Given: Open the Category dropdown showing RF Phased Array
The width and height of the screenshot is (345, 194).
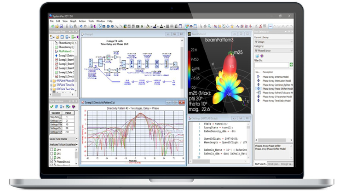Looking at the screenshot, I should click(x=274, y=56).
